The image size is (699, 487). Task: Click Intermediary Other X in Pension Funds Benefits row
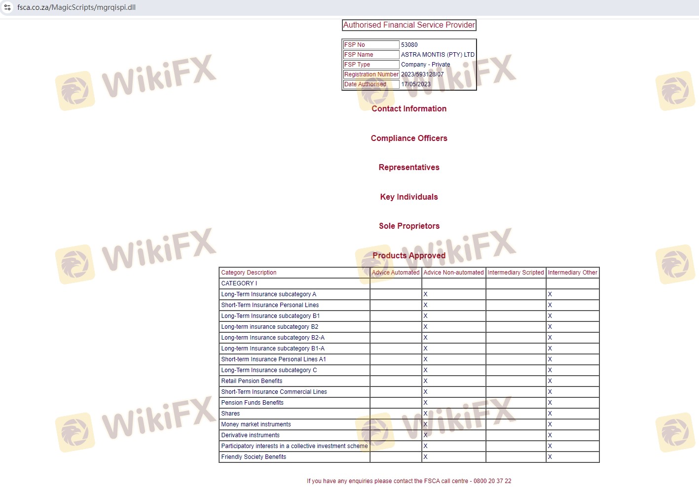coord(550,403)
